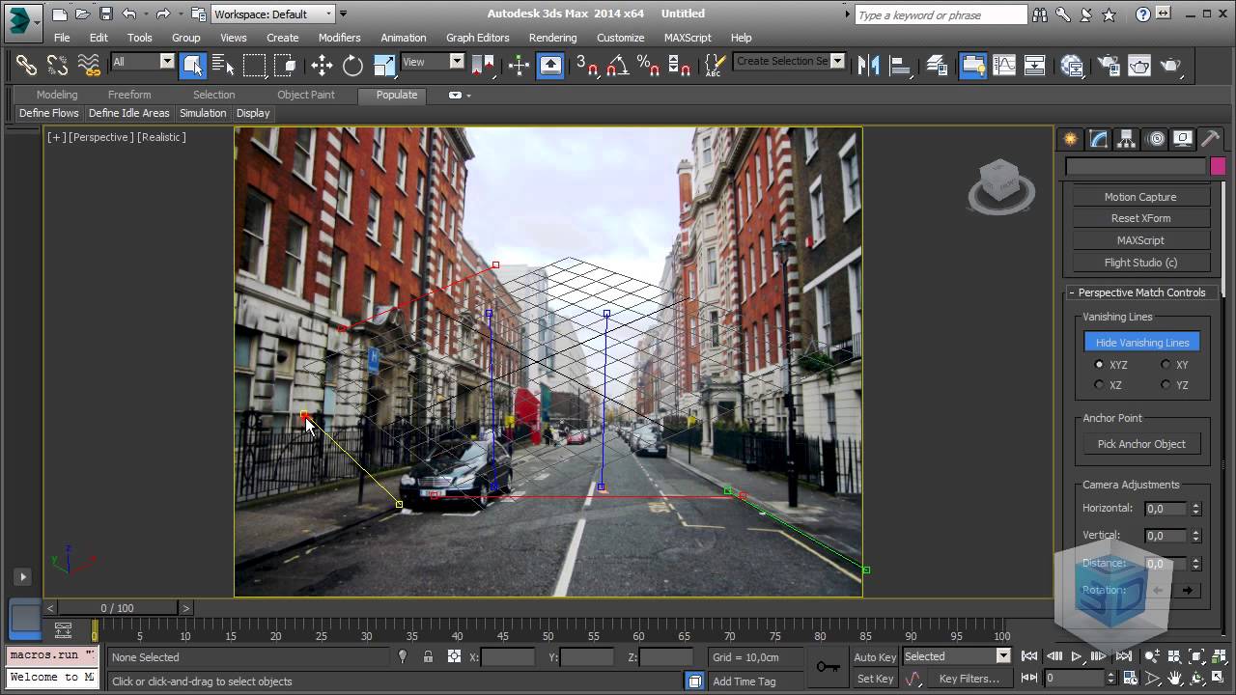This screenshot has height=695, width=1236.
Task: Click the Flight Studio (c) button
Action: click(1141, 263)
